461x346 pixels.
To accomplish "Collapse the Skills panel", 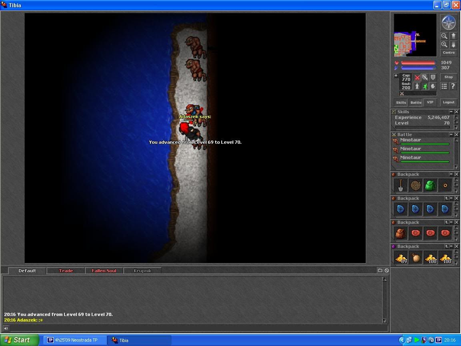I will pos(451,112).
